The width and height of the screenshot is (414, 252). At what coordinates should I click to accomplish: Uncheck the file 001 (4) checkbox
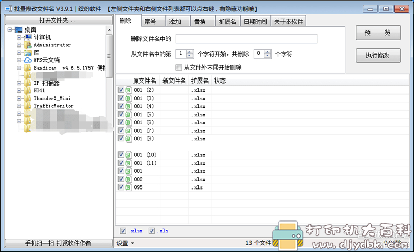121,106
